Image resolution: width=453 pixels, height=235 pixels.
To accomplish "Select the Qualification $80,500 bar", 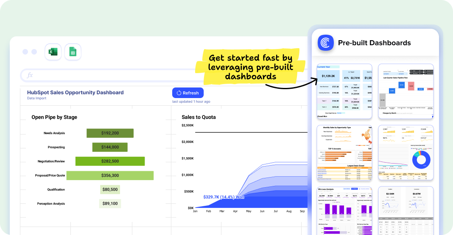I will tap(110, 189).
